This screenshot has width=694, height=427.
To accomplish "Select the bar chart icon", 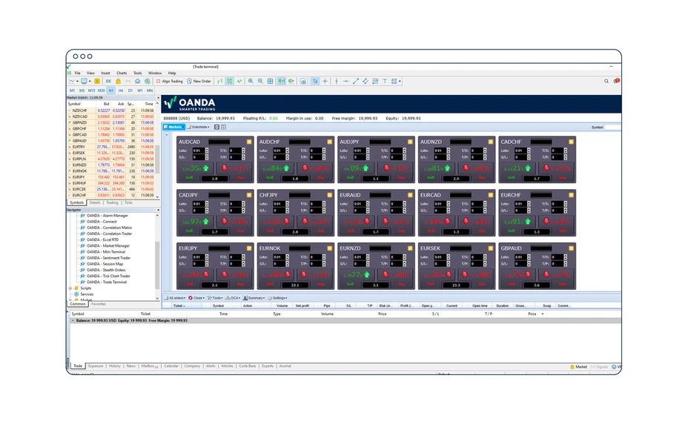I will coord(220,82).
